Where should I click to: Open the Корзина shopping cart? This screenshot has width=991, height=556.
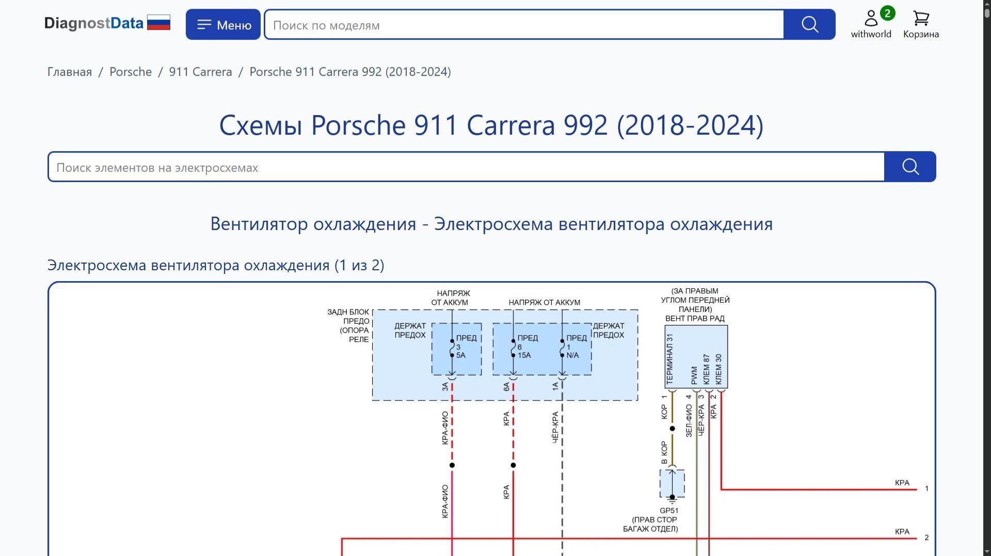pos(921,24)
